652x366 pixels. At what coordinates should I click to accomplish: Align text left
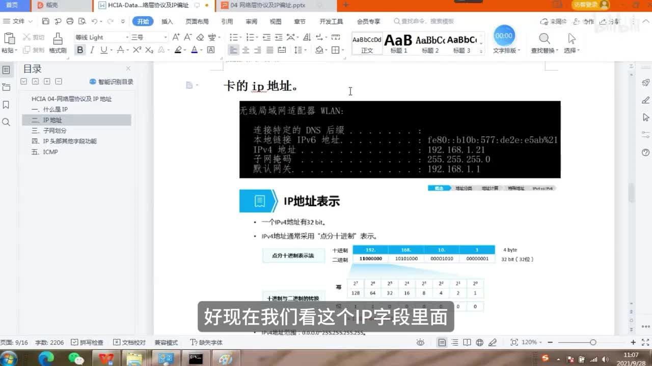[233, 50]
